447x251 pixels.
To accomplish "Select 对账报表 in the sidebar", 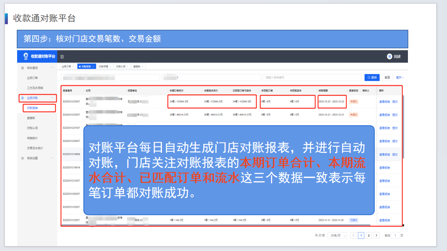I will [x=32, y=108].
